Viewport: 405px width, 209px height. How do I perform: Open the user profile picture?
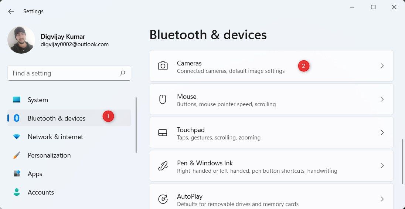(x=21, y=40)
